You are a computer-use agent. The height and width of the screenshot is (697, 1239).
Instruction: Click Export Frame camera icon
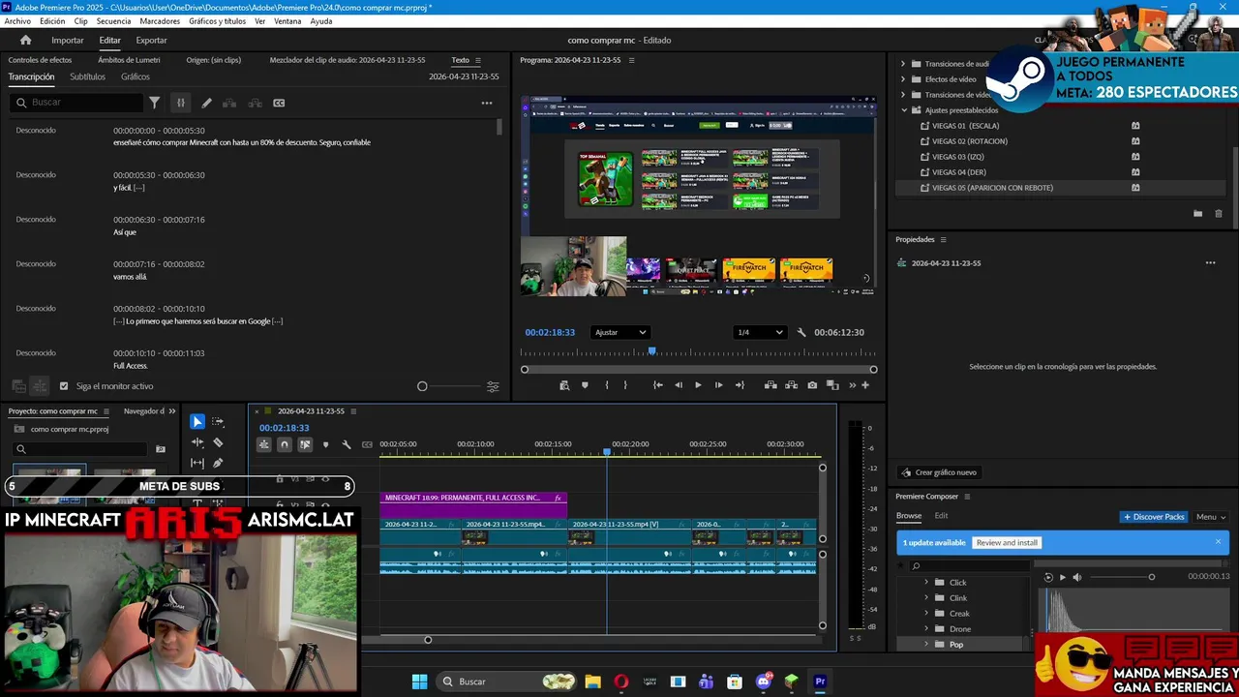[812, 385]
